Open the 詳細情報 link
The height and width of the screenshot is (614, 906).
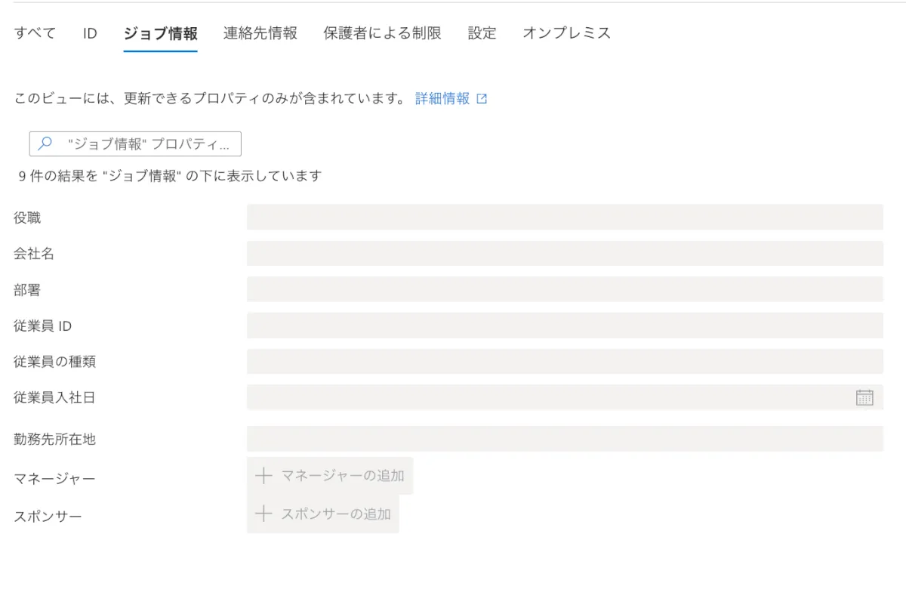click(442, 99)
